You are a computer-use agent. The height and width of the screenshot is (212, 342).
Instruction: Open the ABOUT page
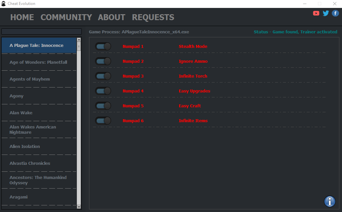pos(111,17)
